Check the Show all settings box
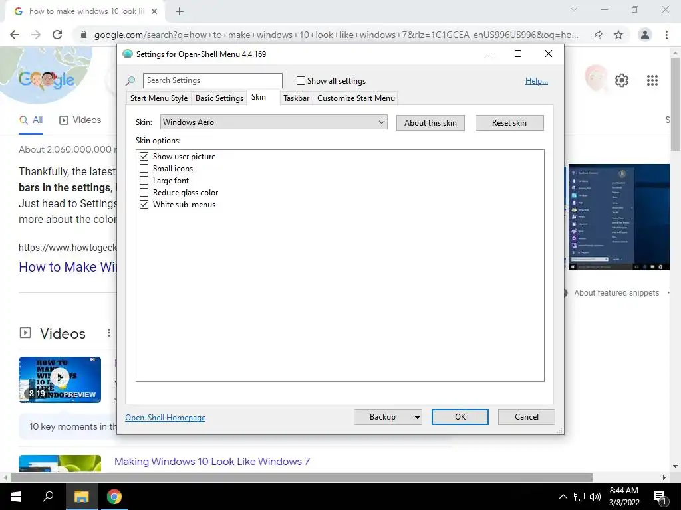 301,80
